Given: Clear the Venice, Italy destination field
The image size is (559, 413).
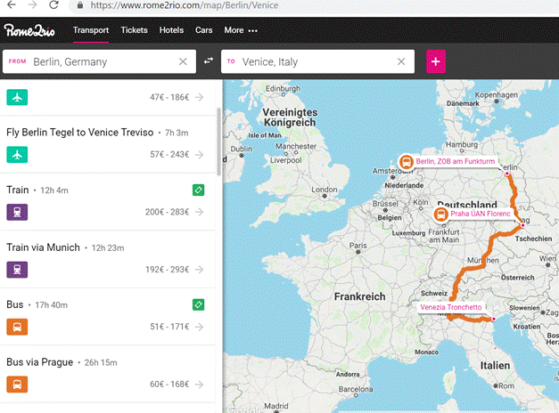Looking at the screenshot, I should (401, 61).
